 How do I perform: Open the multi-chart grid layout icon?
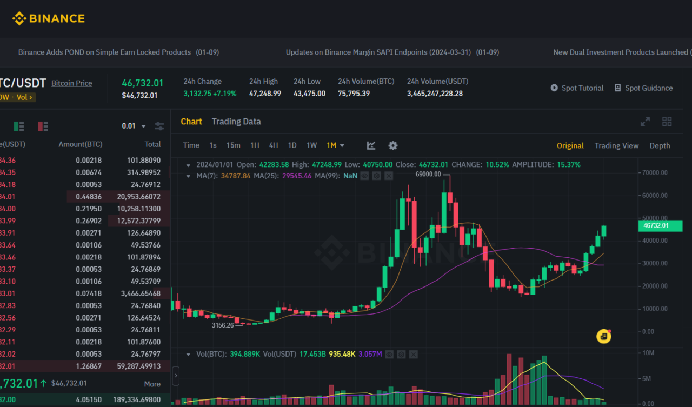[667, 122]
